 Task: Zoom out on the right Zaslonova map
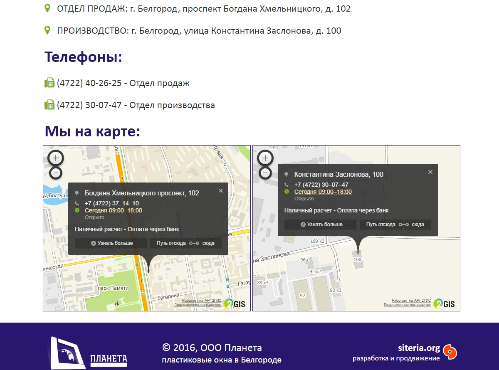pos(265,173)
